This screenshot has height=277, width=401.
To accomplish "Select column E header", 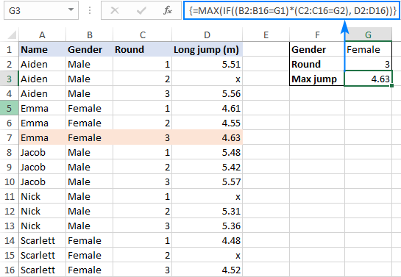I will point(266,35).
